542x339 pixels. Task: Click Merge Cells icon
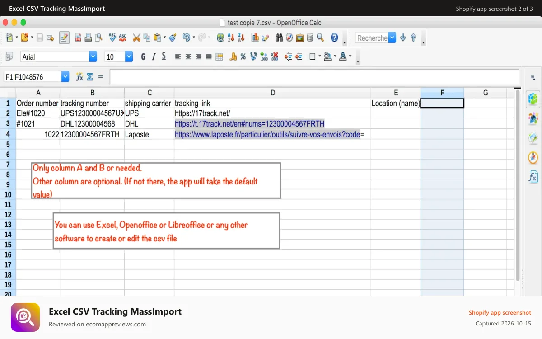tap(219, 56)
